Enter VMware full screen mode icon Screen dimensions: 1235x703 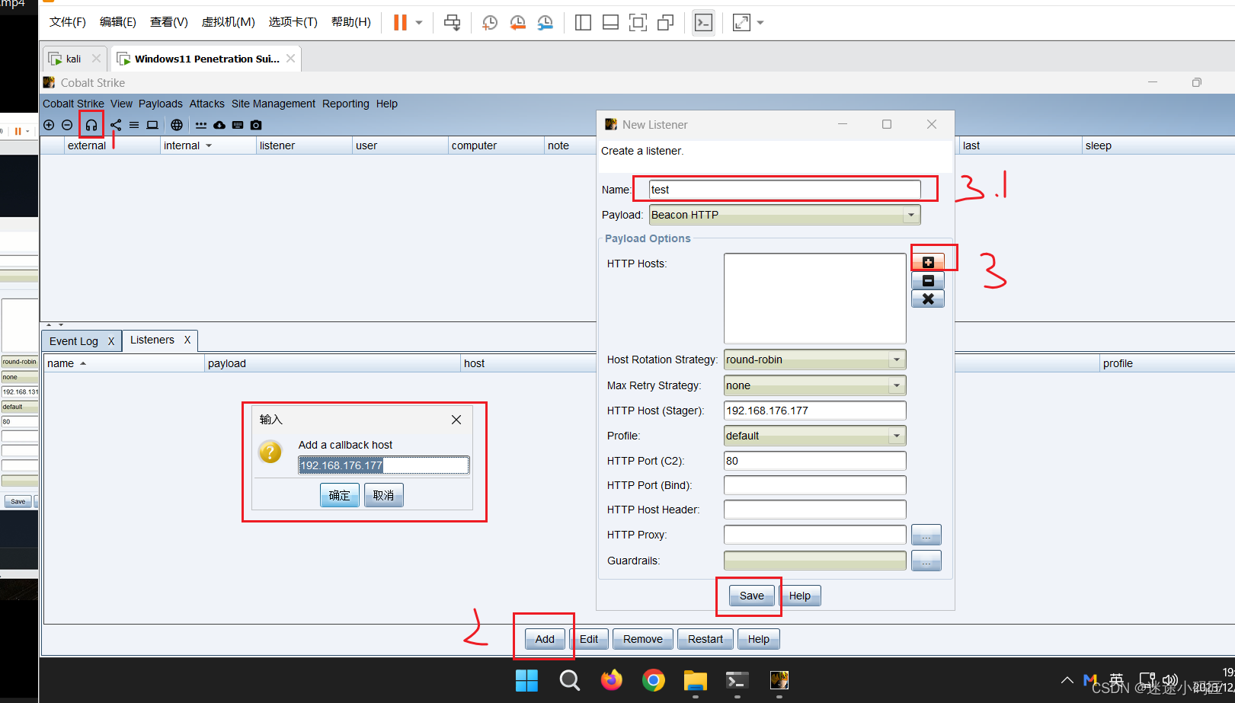click(x=638, y=23)
